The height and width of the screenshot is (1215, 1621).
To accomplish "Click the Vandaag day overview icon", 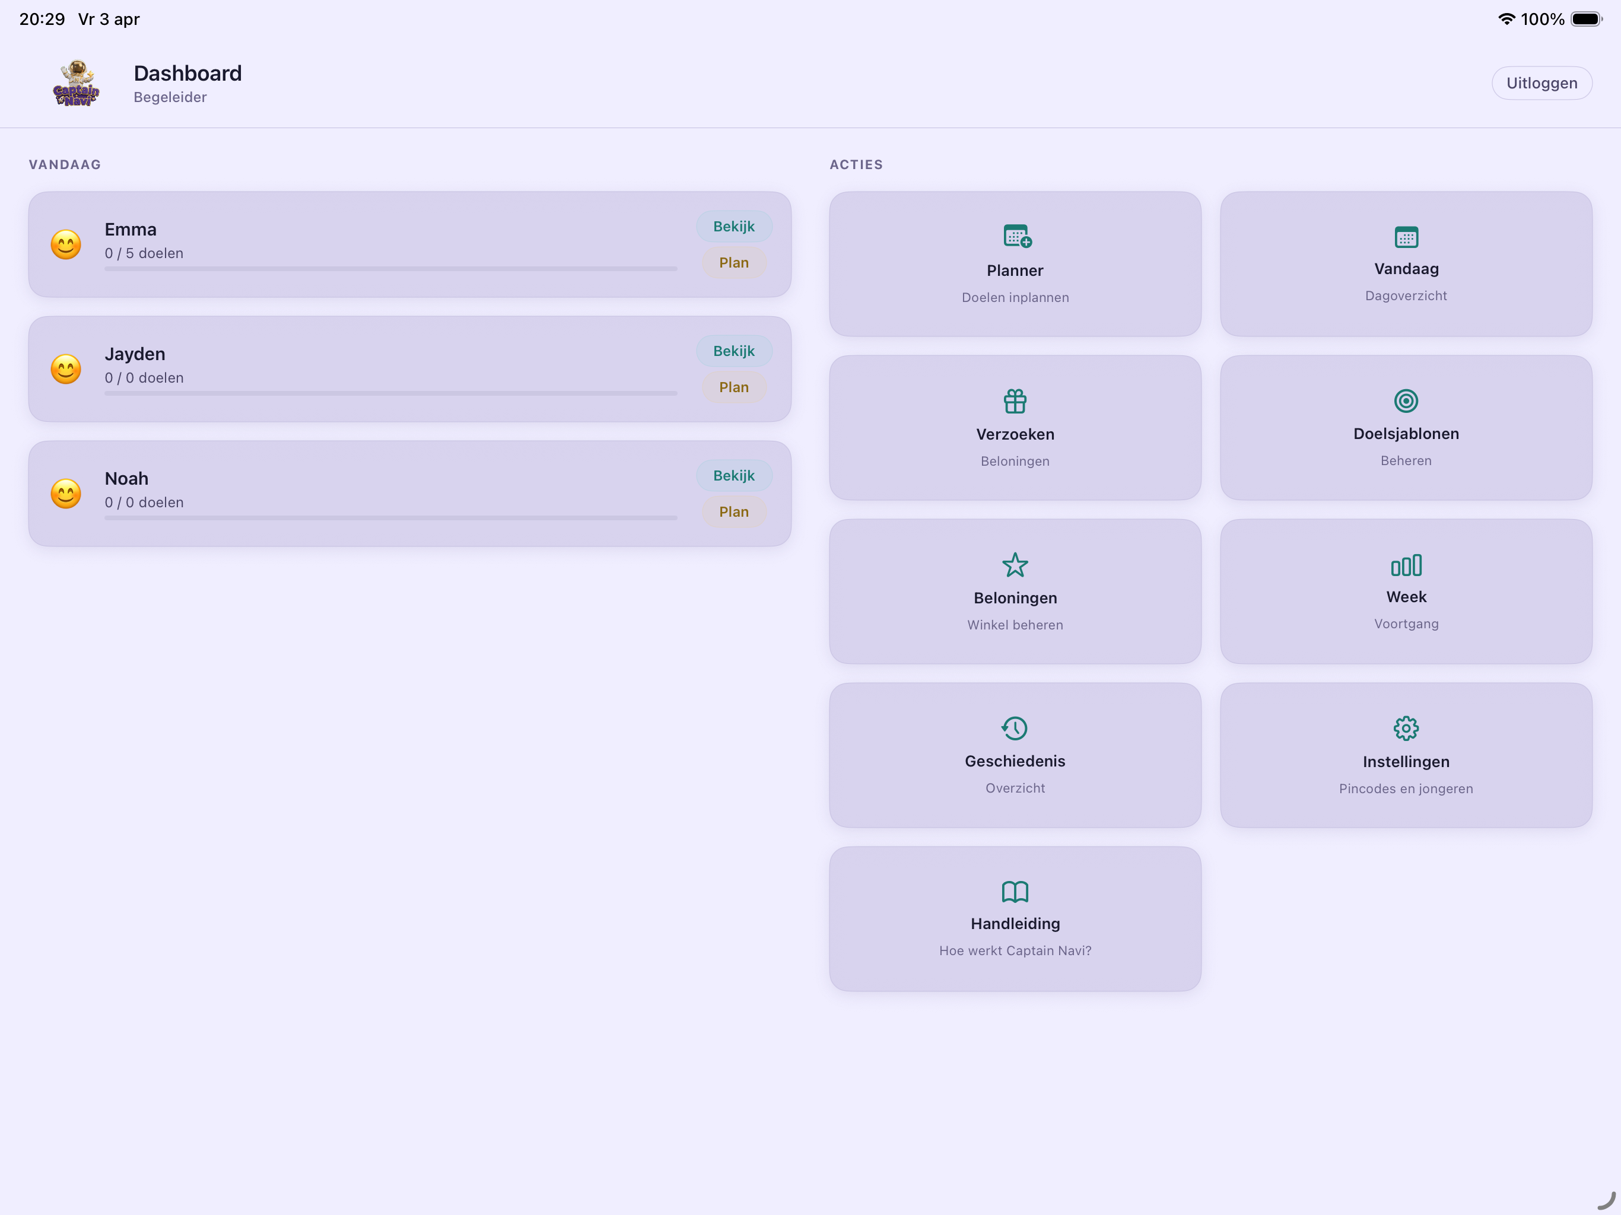I will point(1406,237).
